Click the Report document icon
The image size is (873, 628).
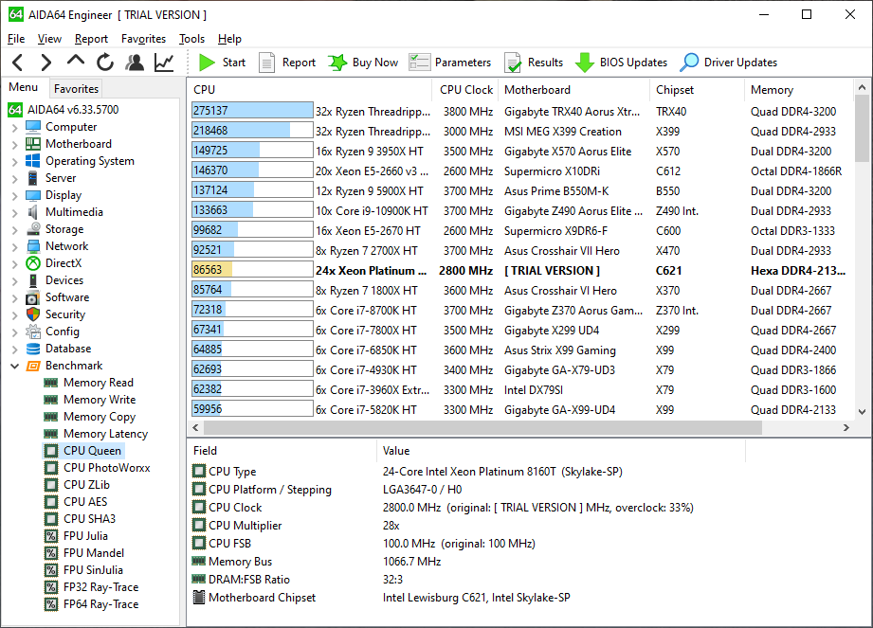(x=266, y=63)
